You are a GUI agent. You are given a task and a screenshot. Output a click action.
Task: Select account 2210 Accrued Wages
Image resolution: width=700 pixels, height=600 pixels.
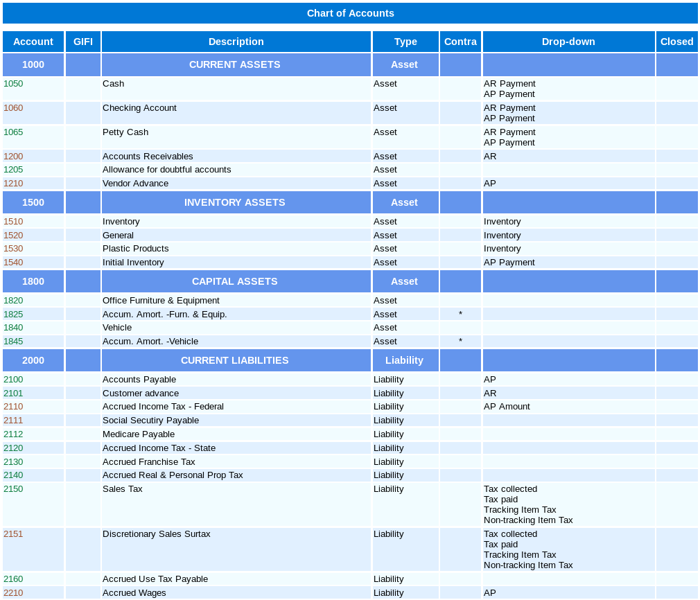13,593
